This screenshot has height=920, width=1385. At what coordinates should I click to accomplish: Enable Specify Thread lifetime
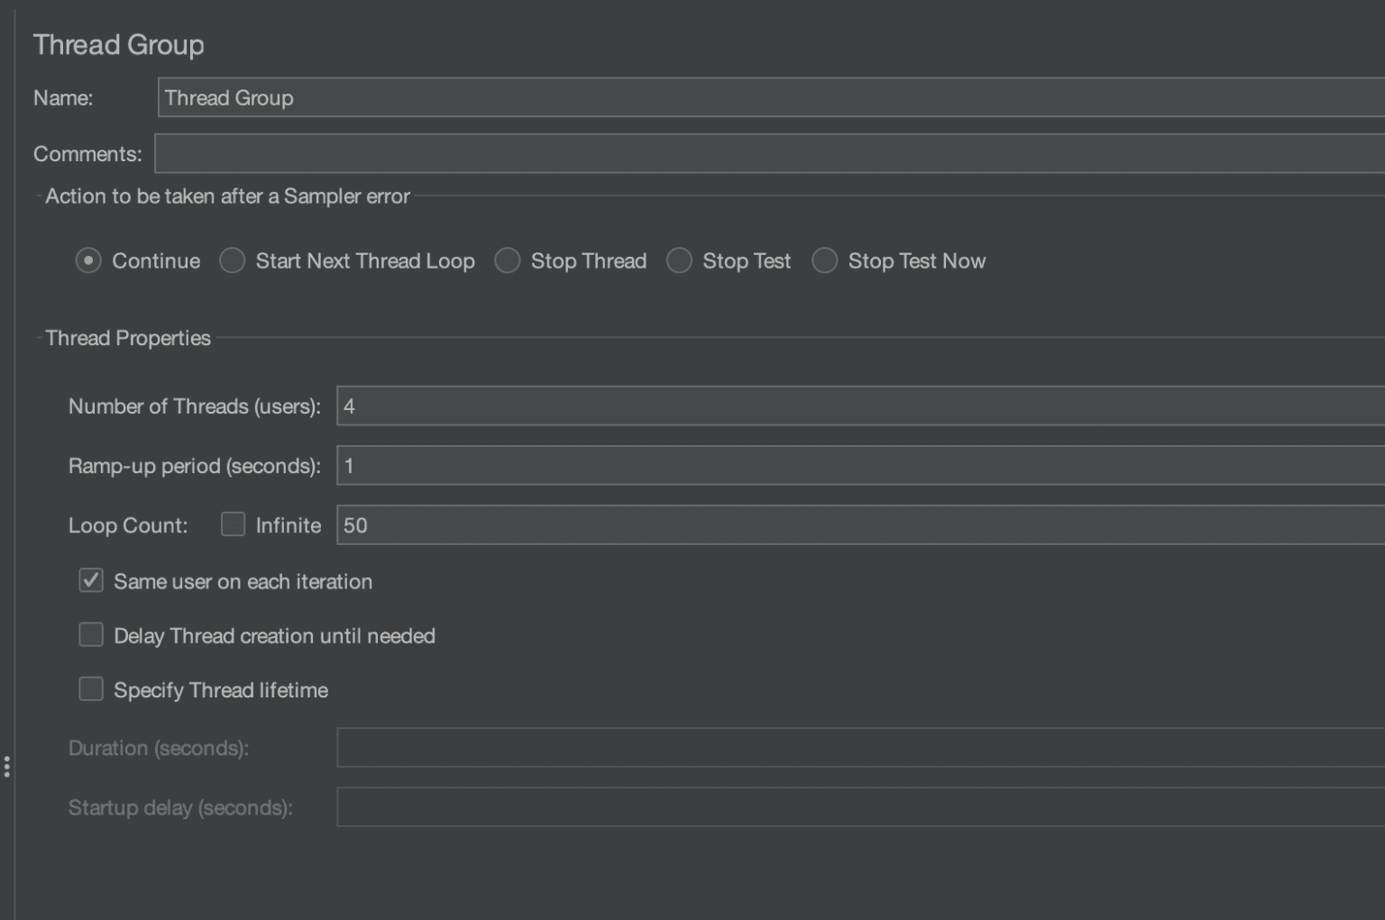pos(90,688)
